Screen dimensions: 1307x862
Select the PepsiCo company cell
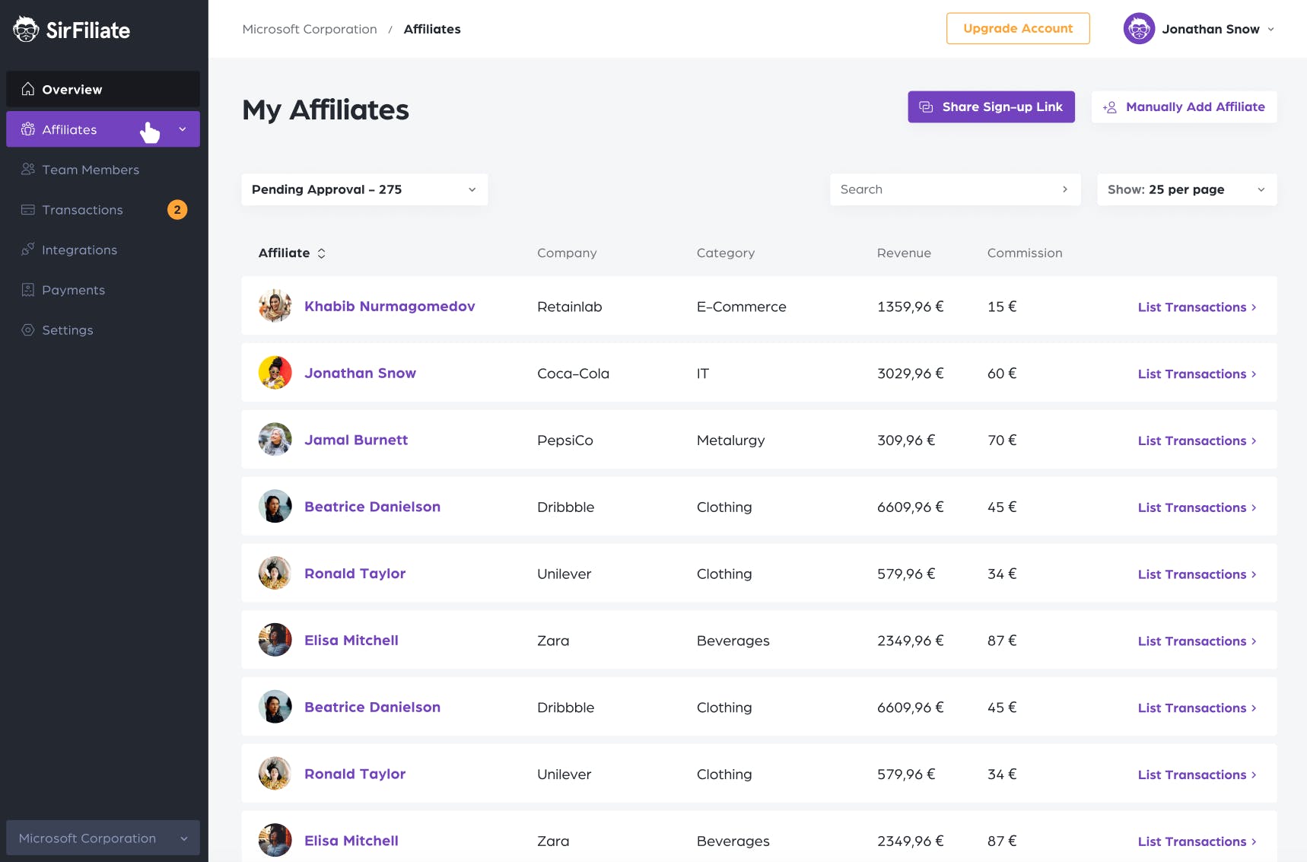pos(565,441)
